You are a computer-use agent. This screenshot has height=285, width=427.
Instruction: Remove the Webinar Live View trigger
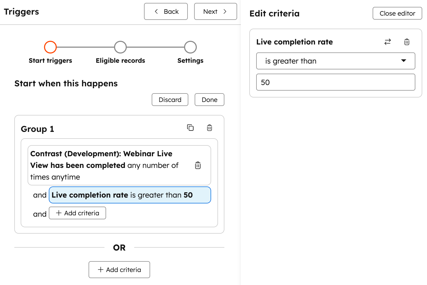click(x=198, y=165)
